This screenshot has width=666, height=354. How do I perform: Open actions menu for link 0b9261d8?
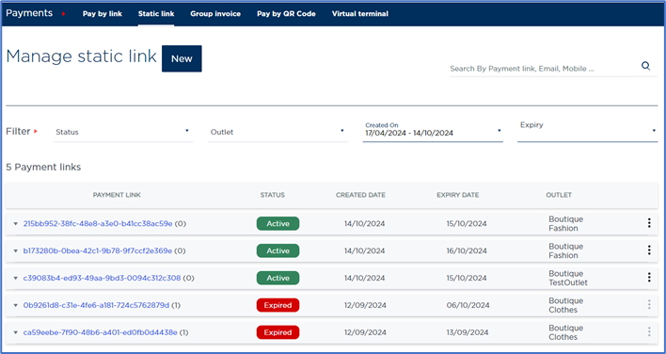coord(649,305)
